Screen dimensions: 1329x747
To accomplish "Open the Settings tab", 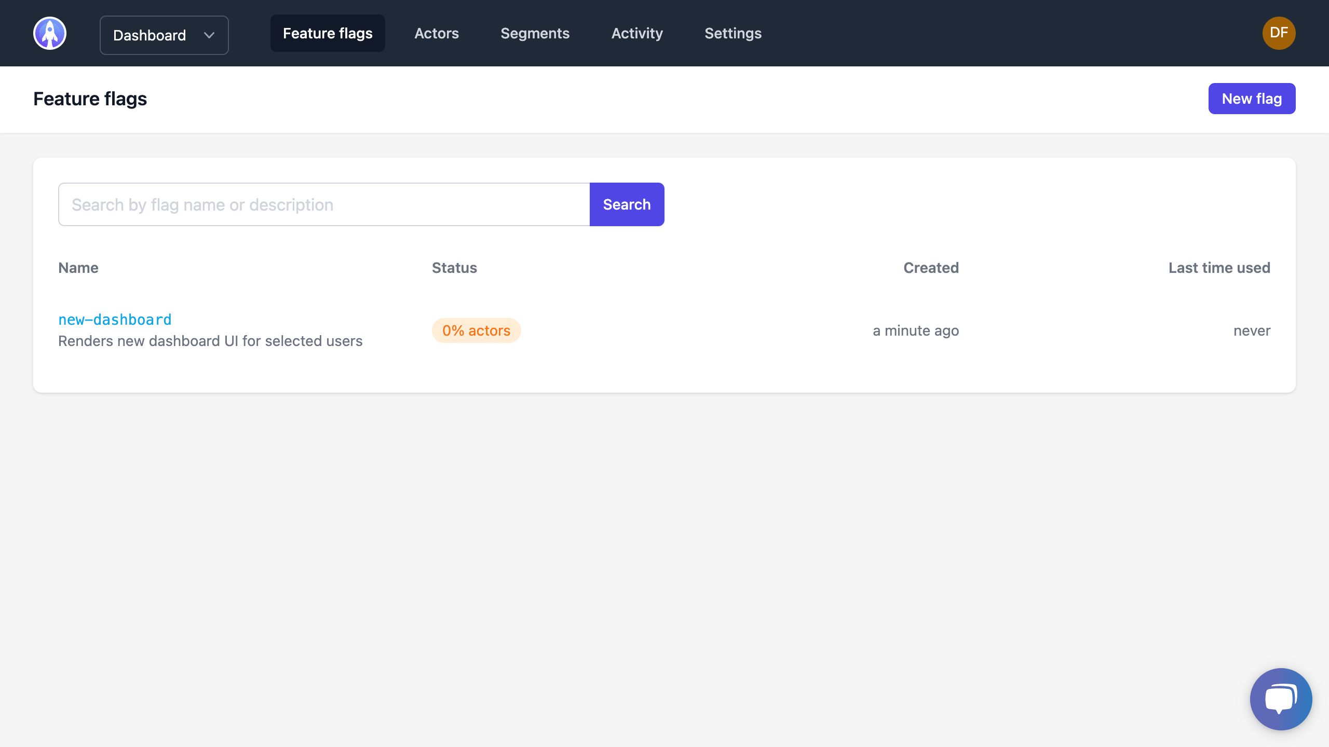I will (733, 33).
